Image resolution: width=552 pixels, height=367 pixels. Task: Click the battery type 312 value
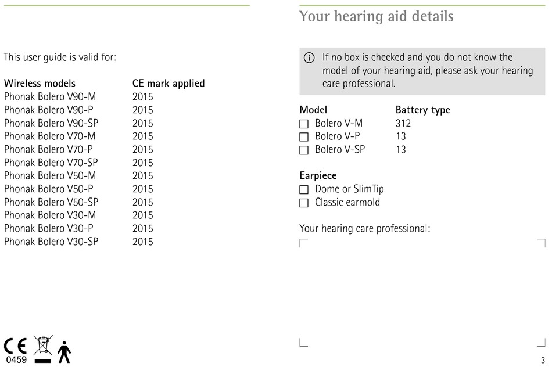point(403,123)
